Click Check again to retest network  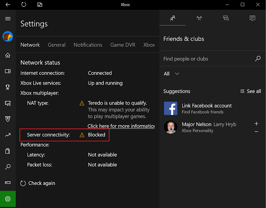pyautogui.click(x=38, y=183)
